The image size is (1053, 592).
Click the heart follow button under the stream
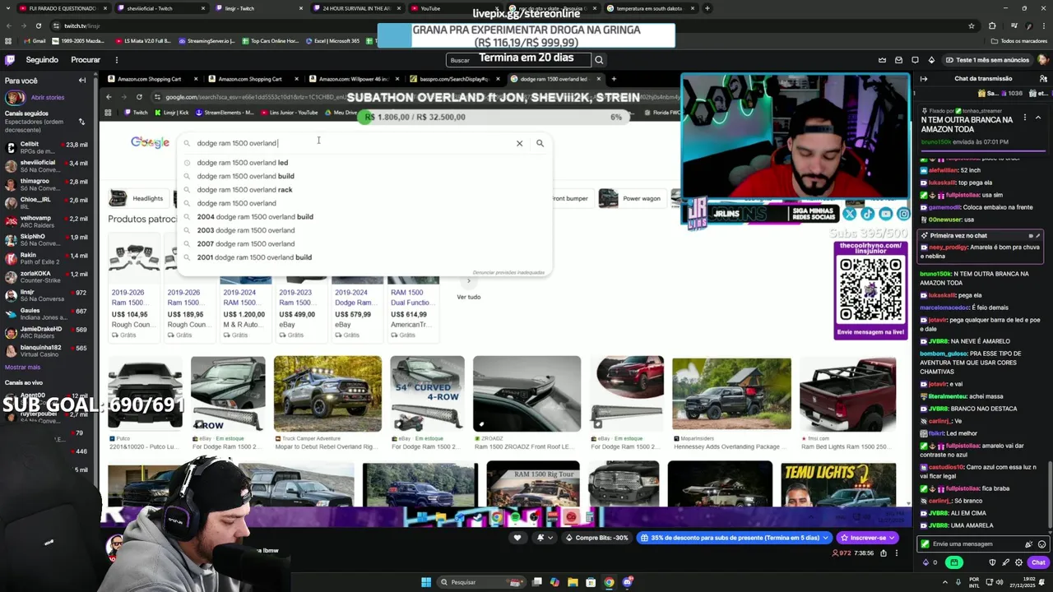pyautogui.click(x=517, y=538)
